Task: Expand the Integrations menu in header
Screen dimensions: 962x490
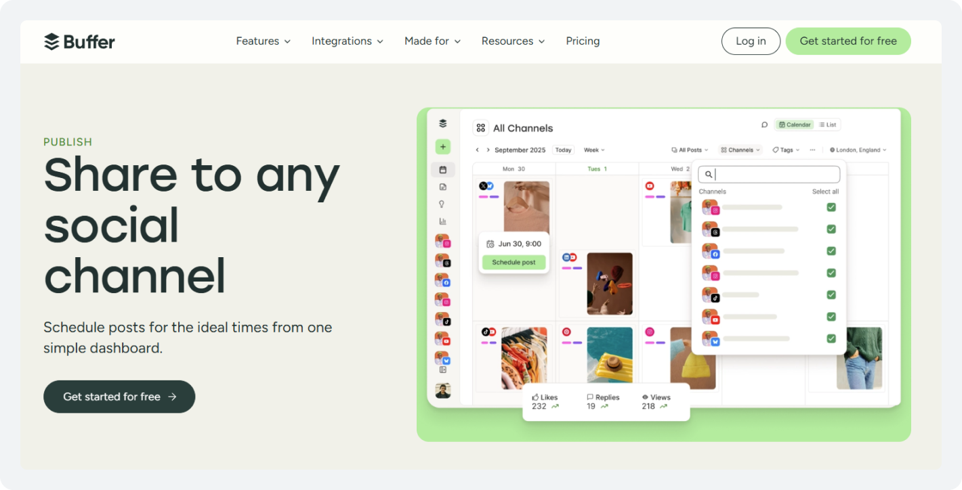Action: point(348,41)
